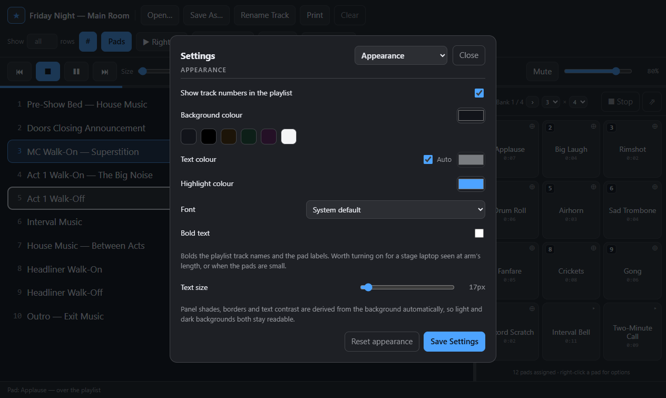Stop all pads with the Stop button
The image size is (666, 398).
620,102
